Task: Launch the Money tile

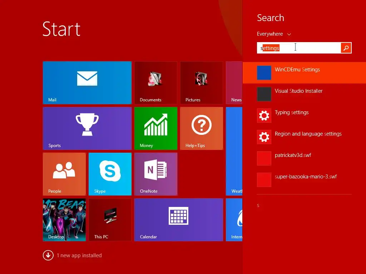Action: 156,128
